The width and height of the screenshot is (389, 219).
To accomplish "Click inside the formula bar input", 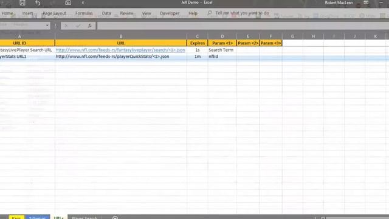I will tap(243, 26).
